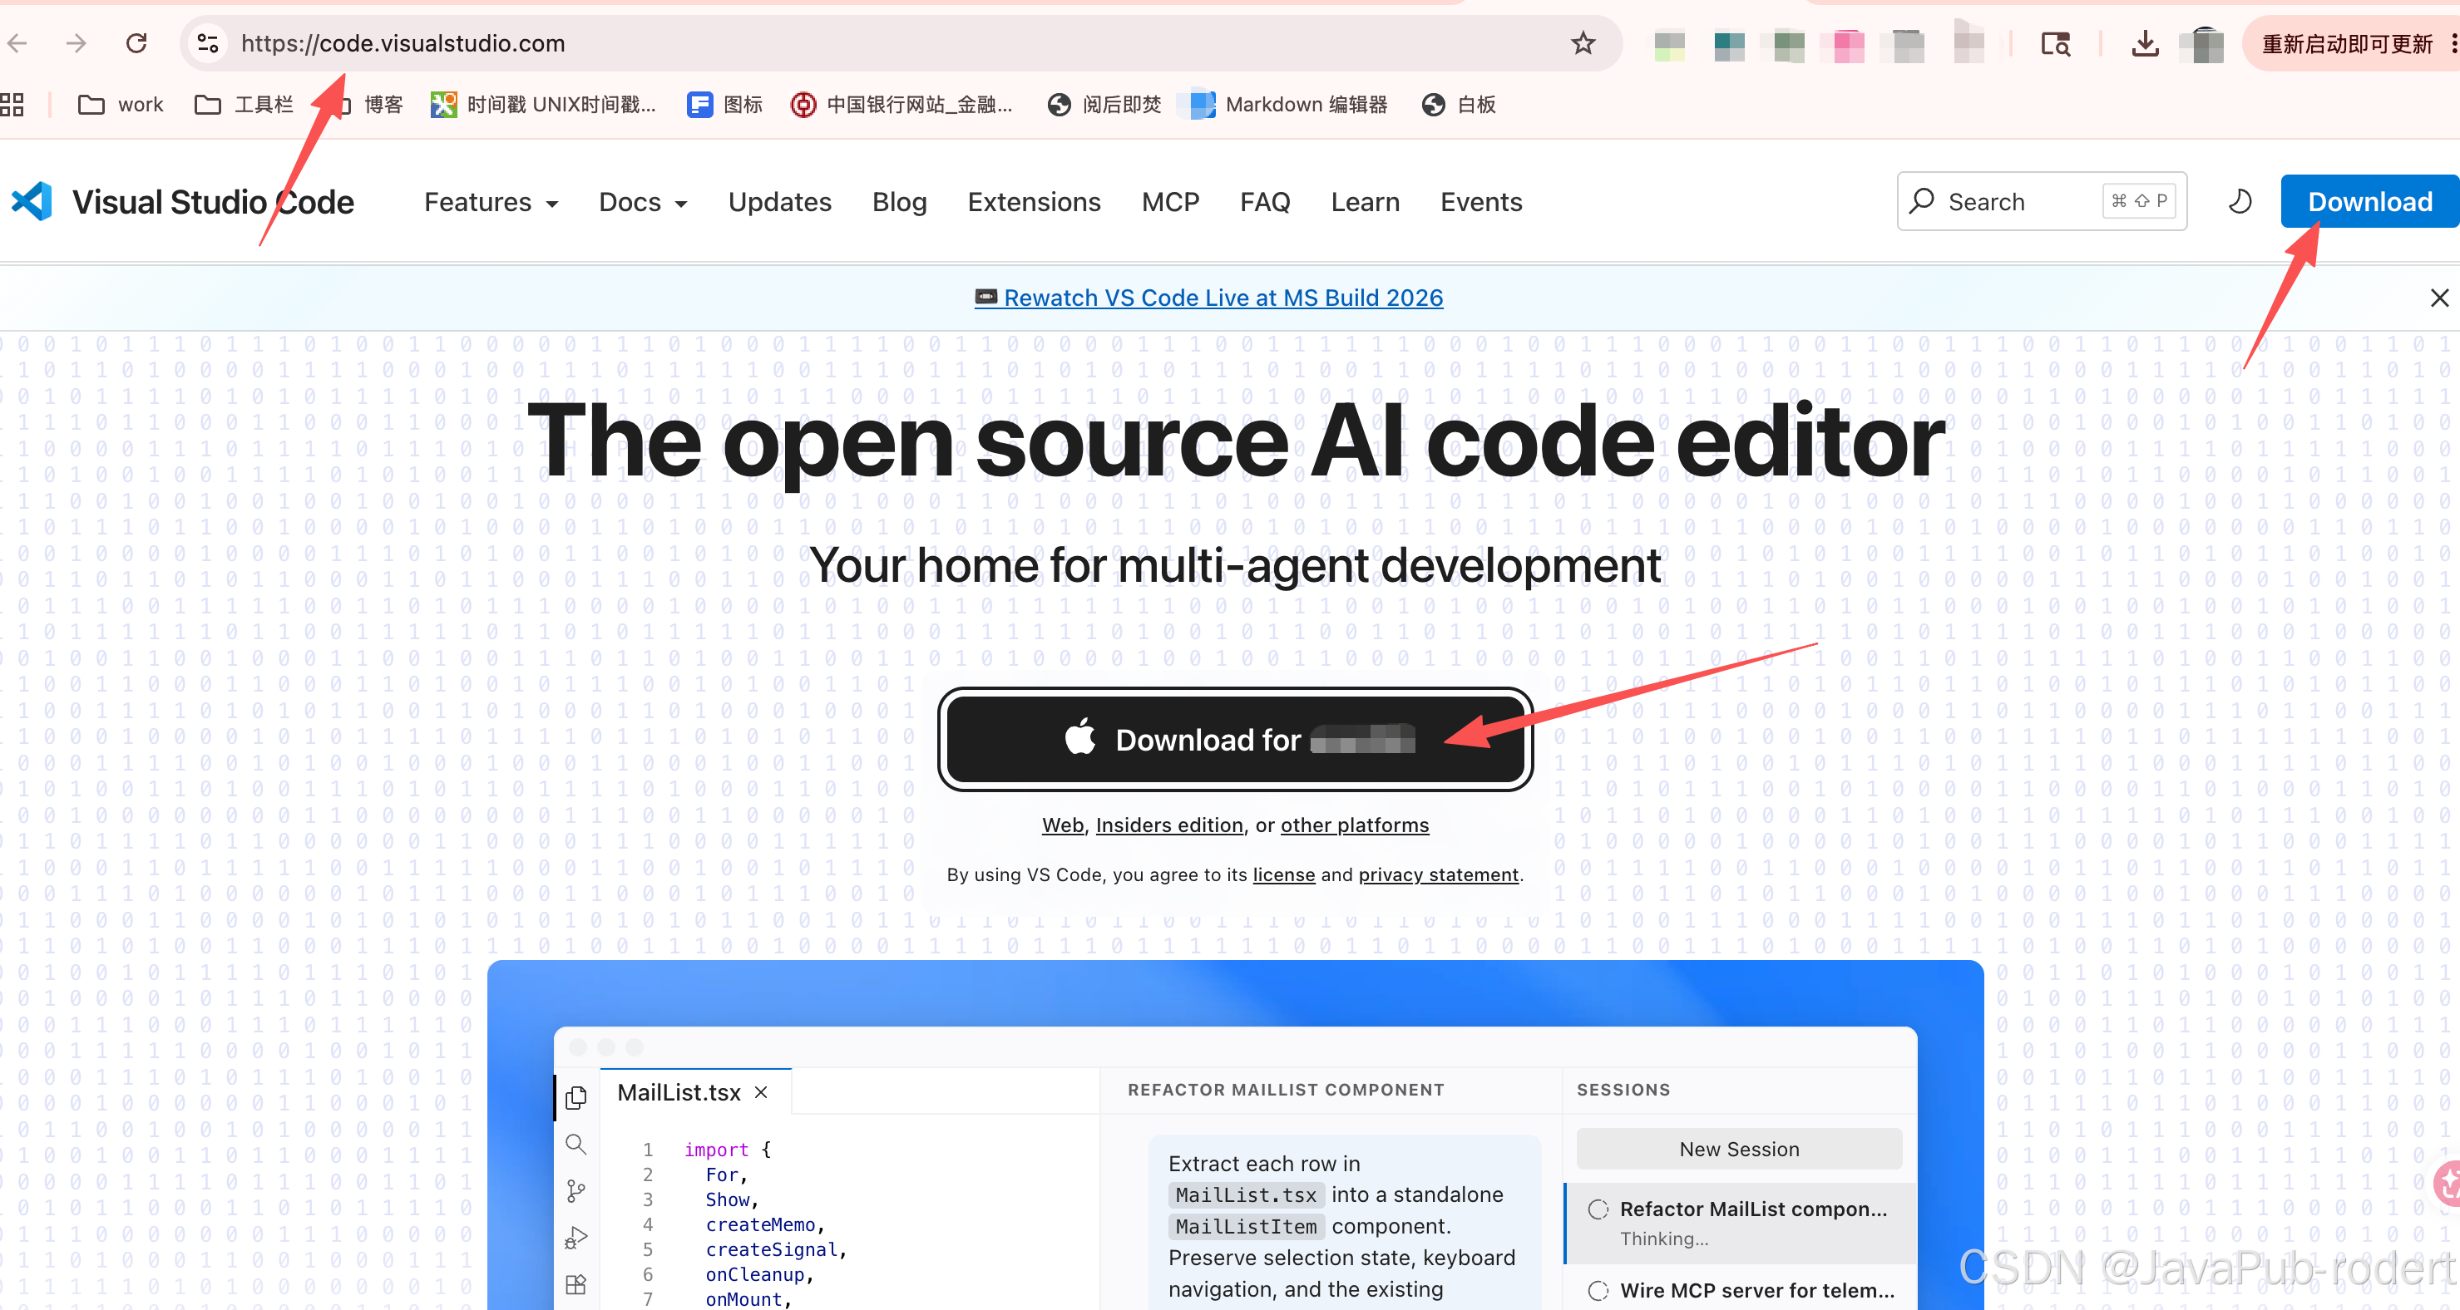Open the Updates nav item
The image size is (2460, 1310).
pyautogui.click(x=779, y=203)
